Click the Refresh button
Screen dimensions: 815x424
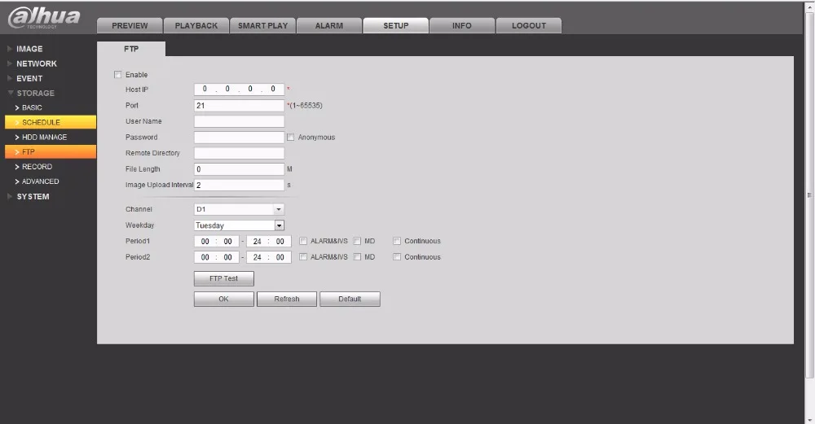(287, 299)
